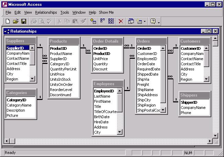224x157 pixels.
Task: Select the Categories table title bar
Action: [x=20, y=93]
